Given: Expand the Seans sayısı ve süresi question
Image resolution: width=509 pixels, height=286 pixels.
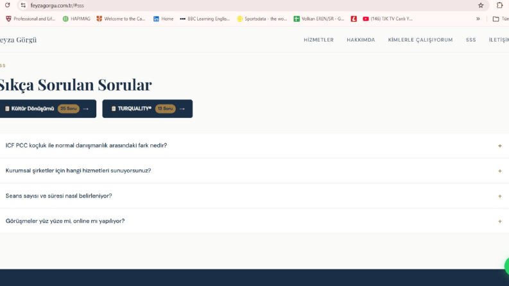Looking at the screenshot, I should tap(254, 196).
